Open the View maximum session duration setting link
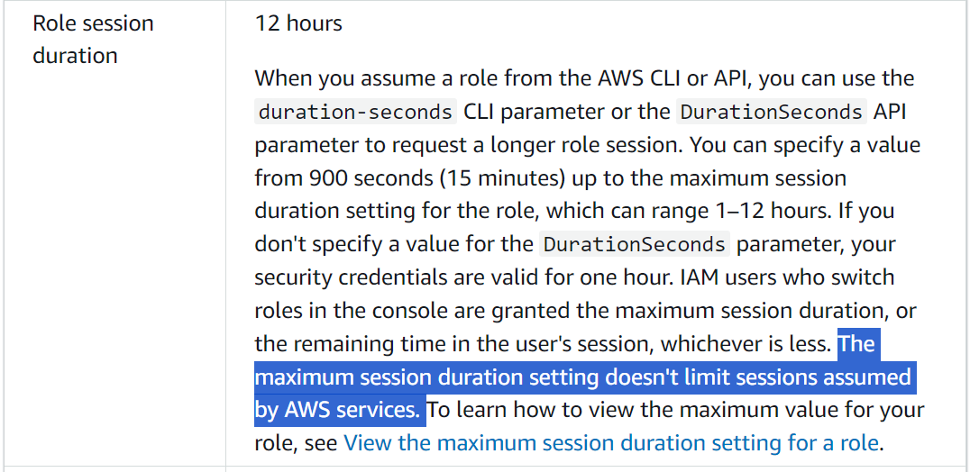The height and width of the screenshot is (472, 970). point(610,443)
